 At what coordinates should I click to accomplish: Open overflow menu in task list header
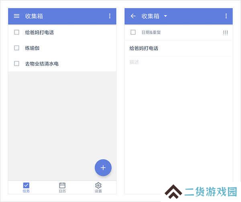click(110, 16)
